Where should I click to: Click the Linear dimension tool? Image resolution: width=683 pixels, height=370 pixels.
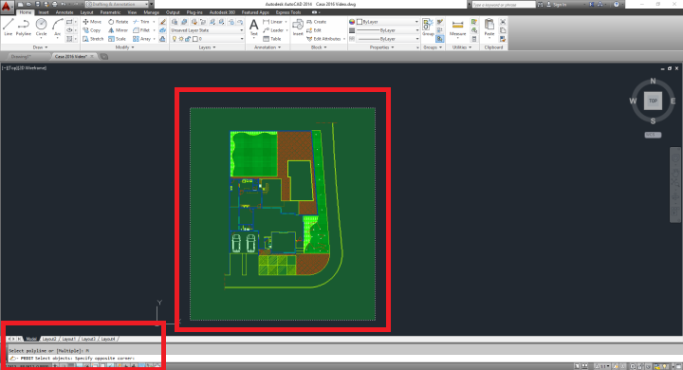[x=272, y=22]
